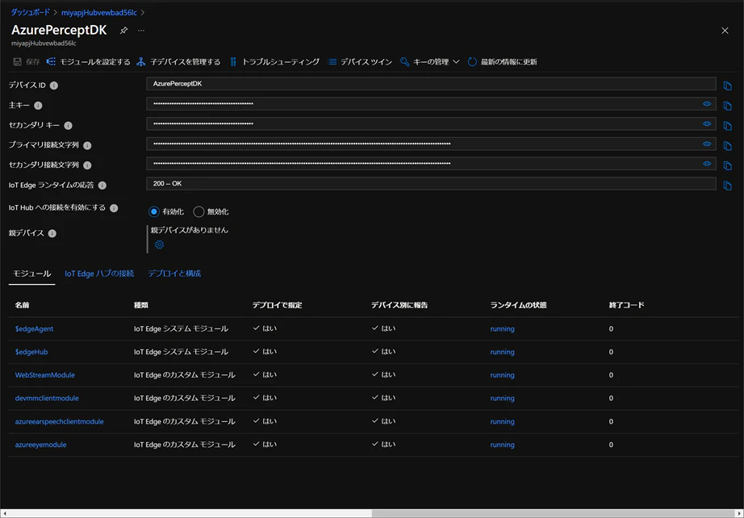Click running status of WebStreamModule
744x518 pixels.
pyautogui.click(x=502, y=375)
